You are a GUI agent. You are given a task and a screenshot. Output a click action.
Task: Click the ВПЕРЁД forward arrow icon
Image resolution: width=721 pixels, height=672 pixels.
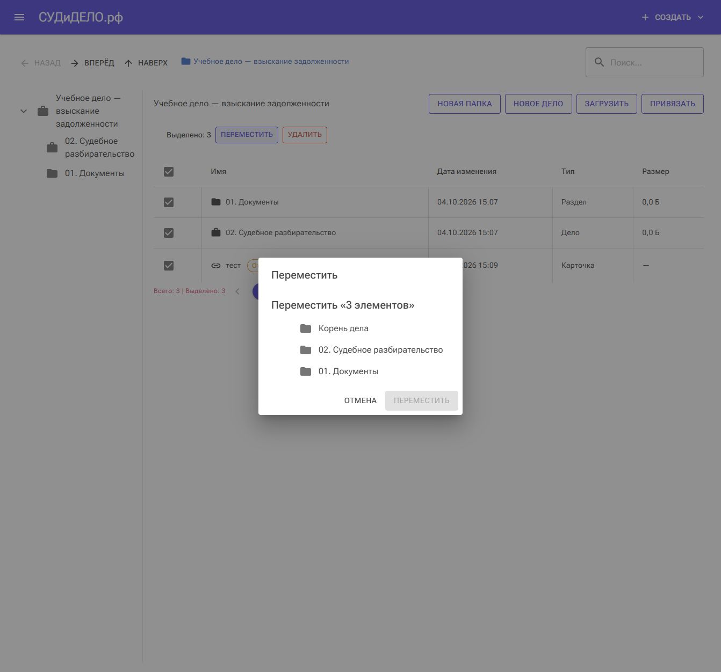point(75,63)
